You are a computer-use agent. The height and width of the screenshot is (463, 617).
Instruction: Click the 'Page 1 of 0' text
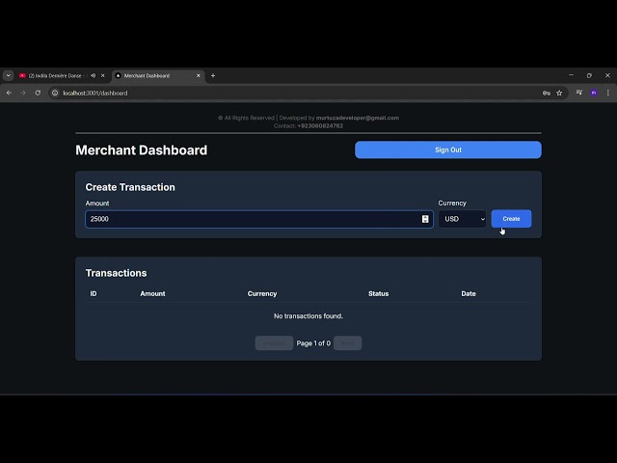313,343
